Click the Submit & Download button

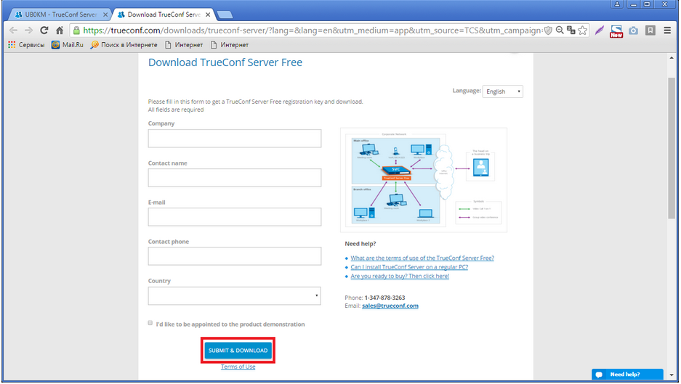(x=238, y=351)
